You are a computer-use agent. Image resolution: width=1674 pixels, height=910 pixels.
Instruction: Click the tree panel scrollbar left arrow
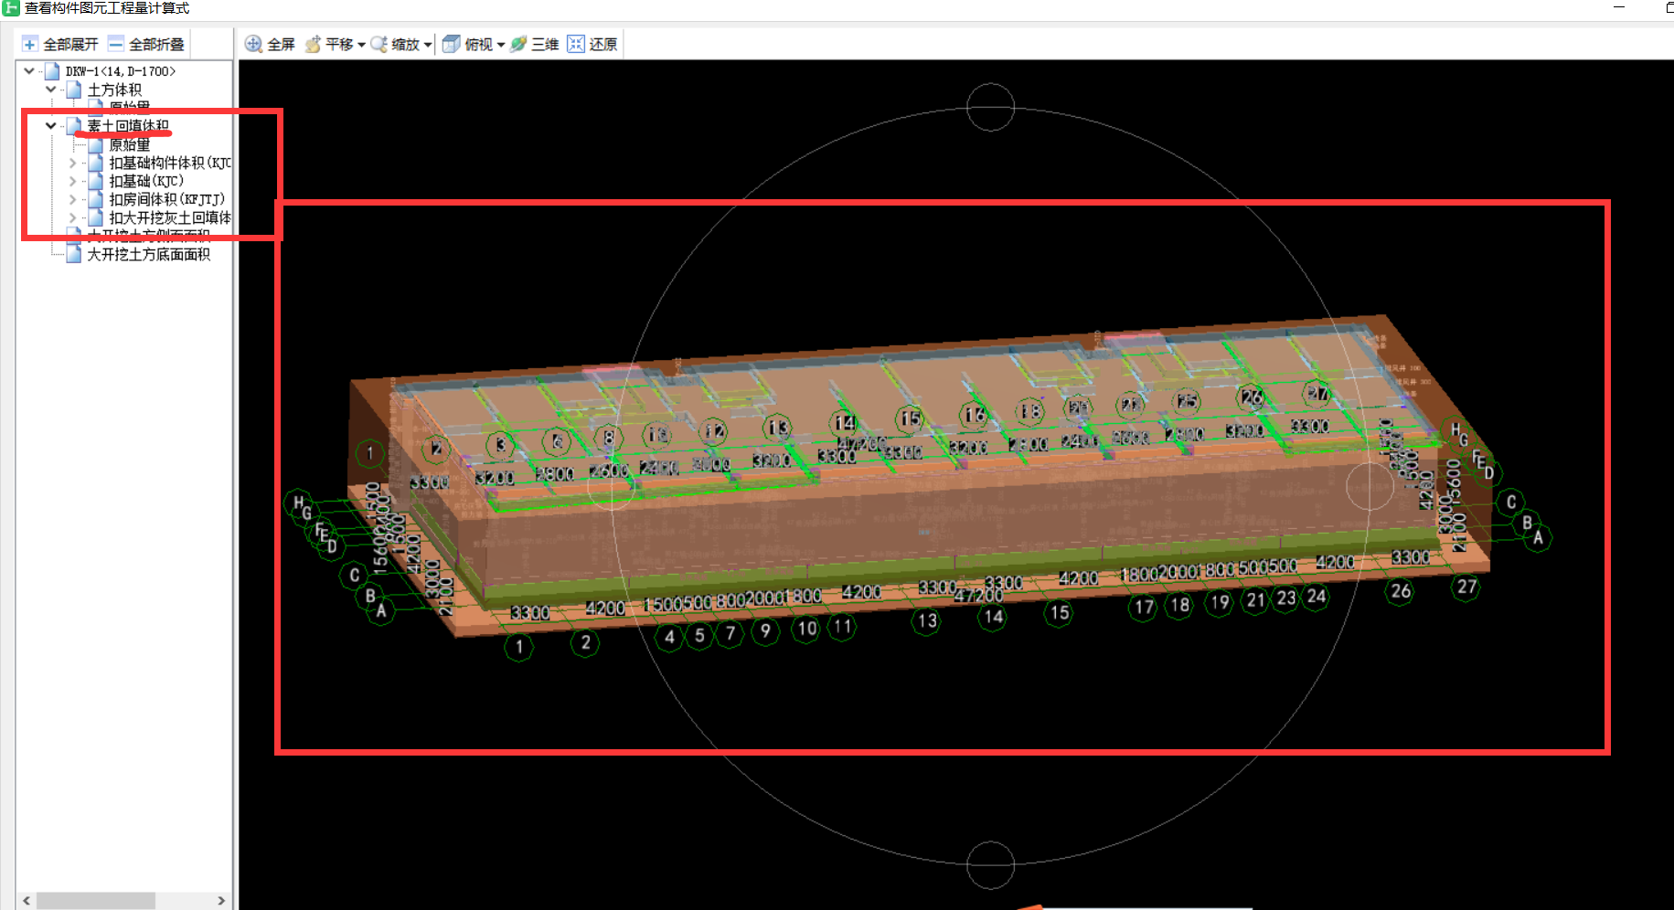pos(27,901)
